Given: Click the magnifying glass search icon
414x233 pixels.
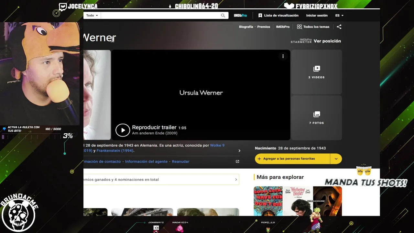Looking at the screenshot, I should (x=223, y=16).
